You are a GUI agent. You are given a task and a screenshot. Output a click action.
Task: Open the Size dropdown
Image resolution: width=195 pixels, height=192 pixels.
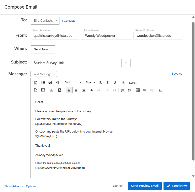[x=90, y=83]
